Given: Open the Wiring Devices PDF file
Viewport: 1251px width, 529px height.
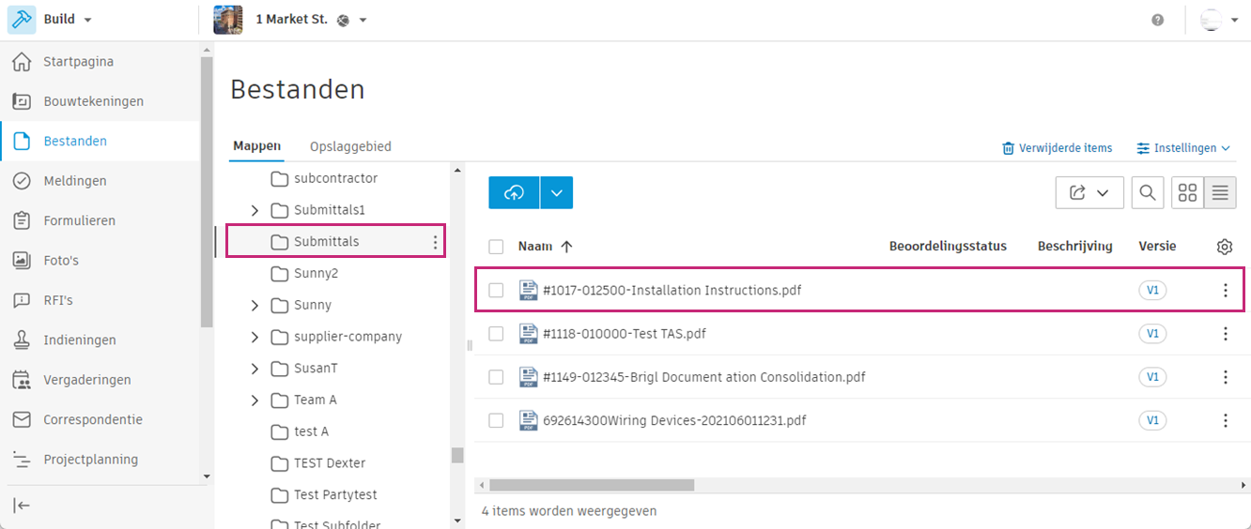Looking at the screenshot, I should click(x=674, y=420).
